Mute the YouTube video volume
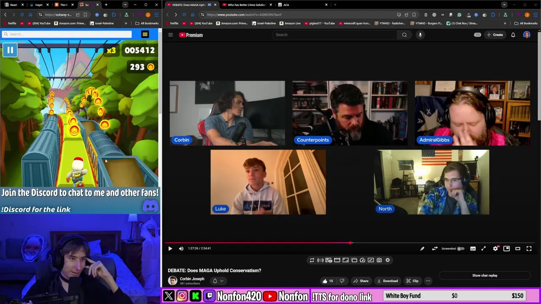The image size is (541, 304). 181,249
